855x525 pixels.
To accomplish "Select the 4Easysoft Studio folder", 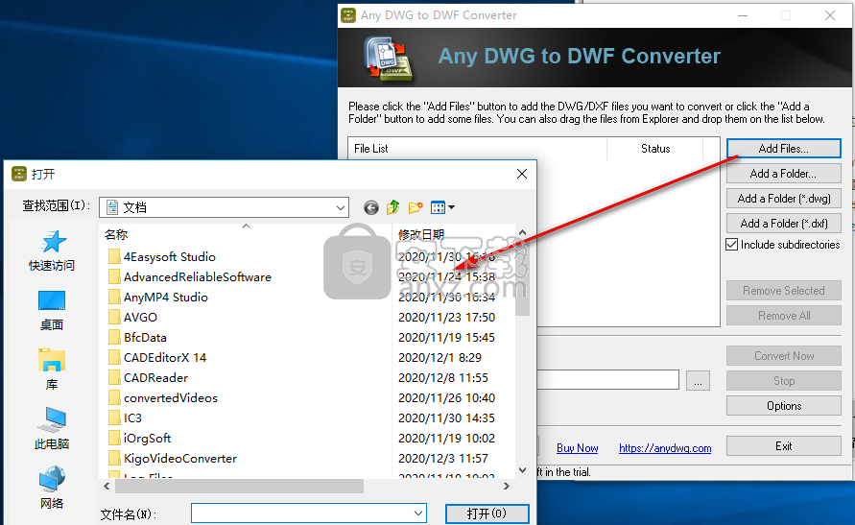I will pos(169,256).
